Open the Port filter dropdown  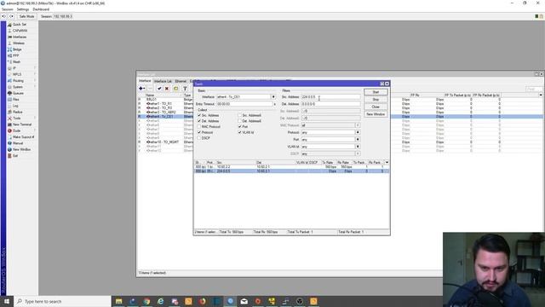(358, 139)
